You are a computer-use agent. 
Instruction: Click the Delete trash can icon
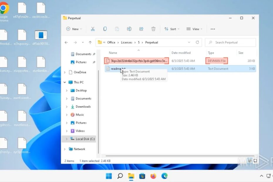coord(153,29)
